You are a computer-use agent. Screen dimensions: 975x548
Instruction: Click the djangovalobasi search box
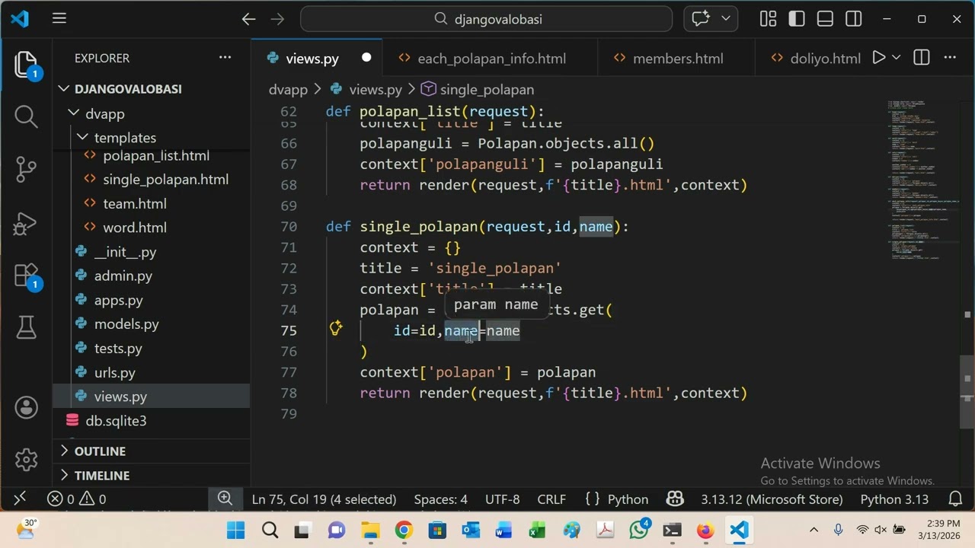tap(486, 19)
